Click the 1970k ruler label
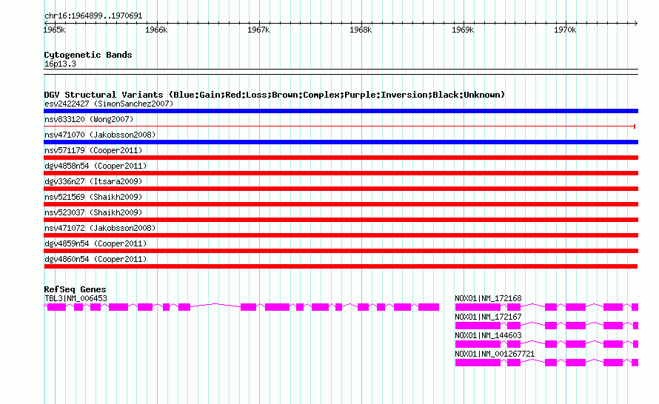659x404 pixels. [x=565, y=30]
